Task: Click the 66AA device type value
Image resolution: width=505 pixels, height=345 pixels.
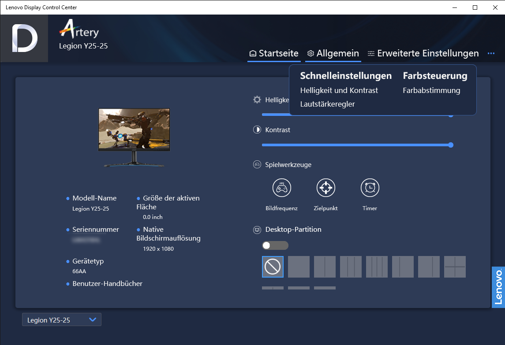Action: (79, 271)
